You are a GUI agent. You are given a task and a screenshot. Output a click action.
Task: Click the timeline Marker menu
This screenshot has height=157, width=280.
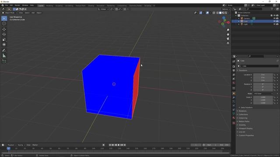point(35,145)
